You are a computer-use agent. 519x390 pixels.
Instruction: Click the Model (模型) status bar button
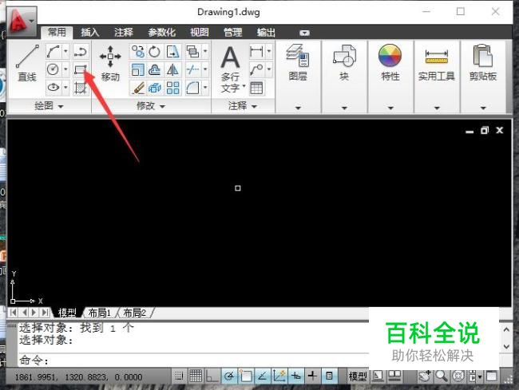tap(358, 376)
